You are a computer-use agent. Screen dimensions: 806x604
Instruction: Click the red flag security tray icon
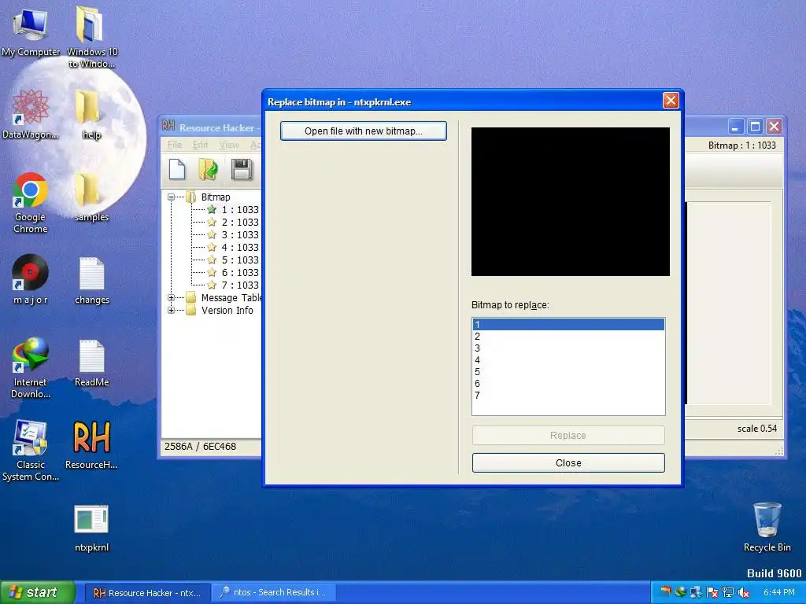712,592
